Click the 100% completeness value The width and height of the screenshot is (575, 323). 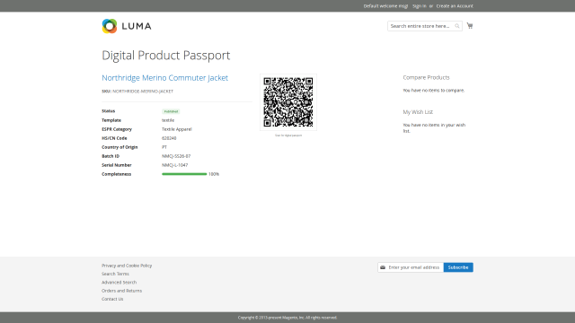pos(214,174)
